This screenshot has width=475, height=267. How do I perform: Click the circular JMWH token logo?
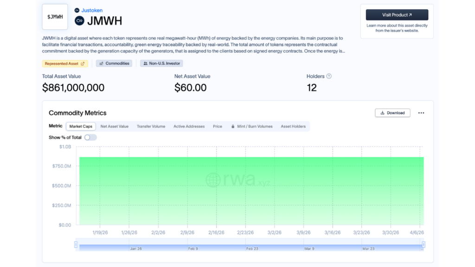79,20
